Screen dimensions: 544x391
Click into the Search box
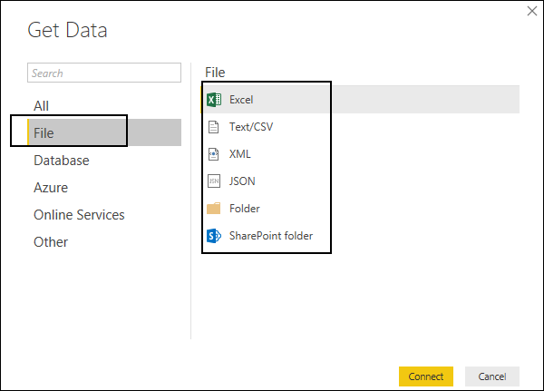pos(104,73)
